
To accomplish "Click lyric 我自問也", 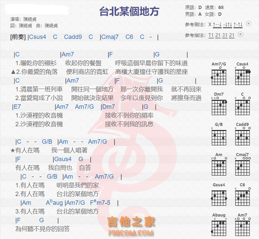I will 60,168.
